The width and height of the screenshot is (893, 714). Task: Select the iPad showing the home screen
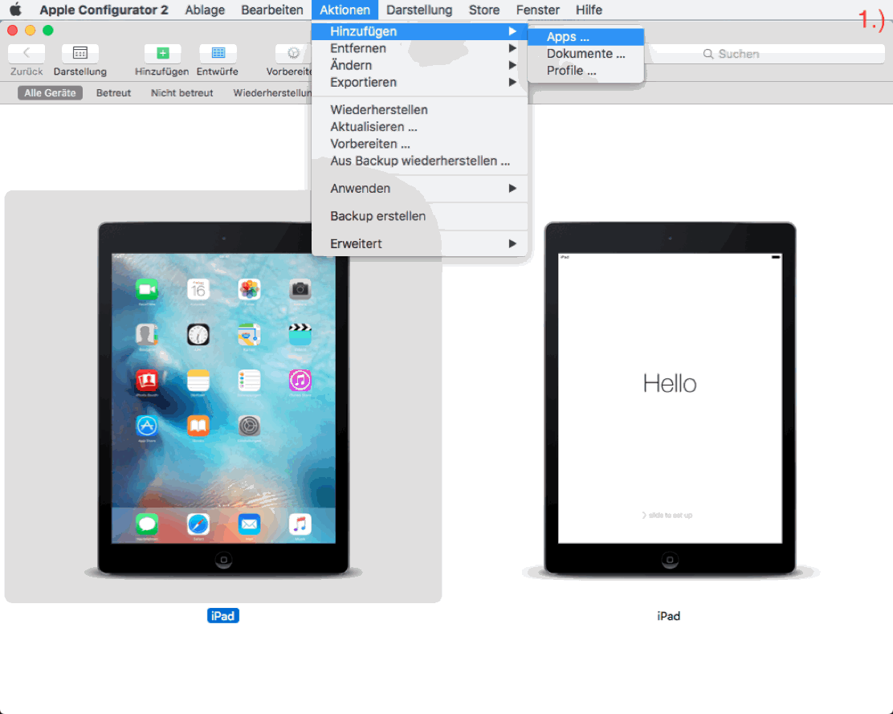click(223, 398)
